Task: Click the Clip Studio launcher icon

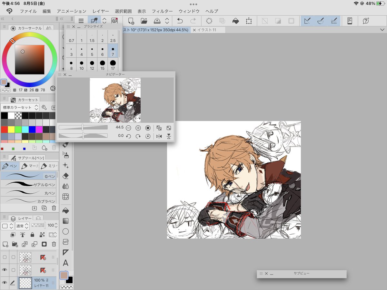Action: (114, 21)
